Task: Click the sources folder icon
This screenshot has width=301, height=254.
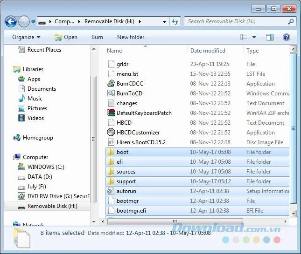Action: [x=111, y=172]
